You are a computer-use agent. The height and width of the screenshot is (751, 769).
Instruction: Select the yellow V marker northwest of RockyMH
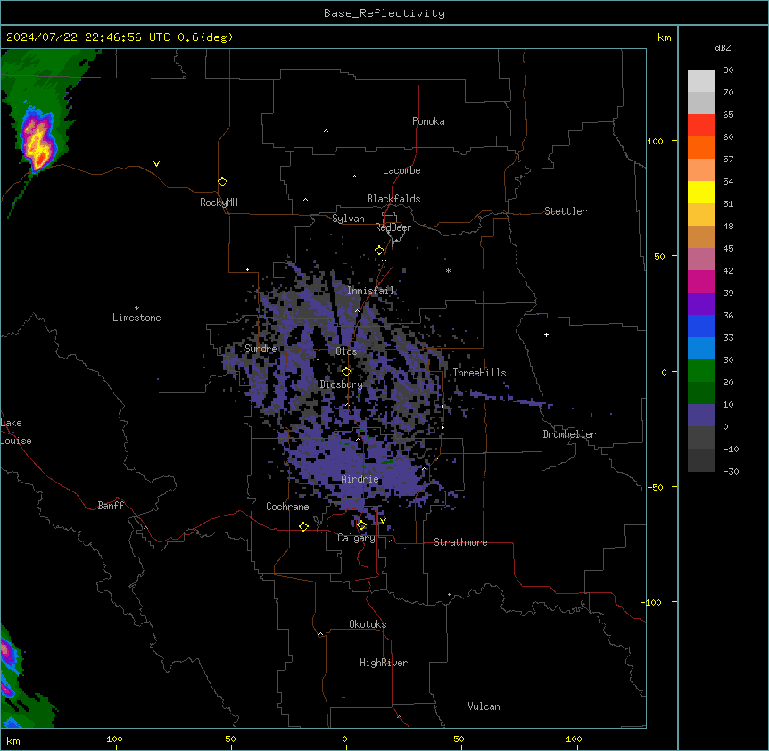(x=156, y=164)
